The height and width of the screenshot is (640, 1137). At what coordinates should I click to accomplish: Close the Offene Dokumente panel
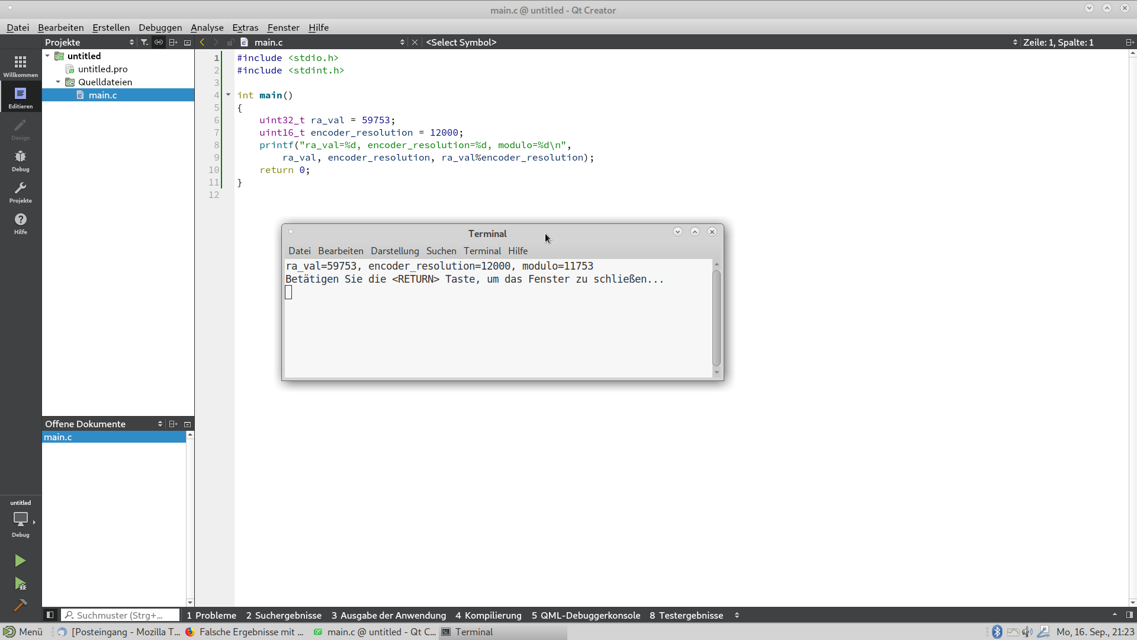pyautogui.click(x=188, y=424)
